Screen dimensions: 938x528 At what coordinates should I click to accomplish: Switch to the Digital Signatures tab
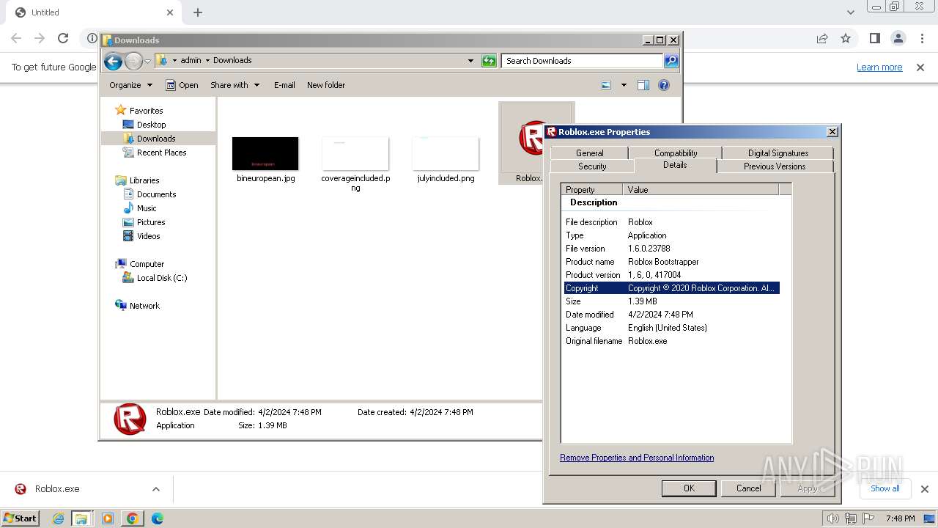(x=778, y=153)
